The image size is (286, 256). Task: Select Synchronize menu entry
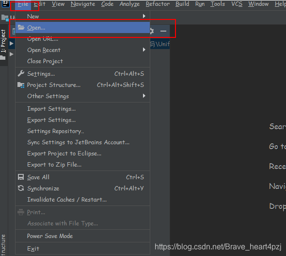tap(82, 188)
